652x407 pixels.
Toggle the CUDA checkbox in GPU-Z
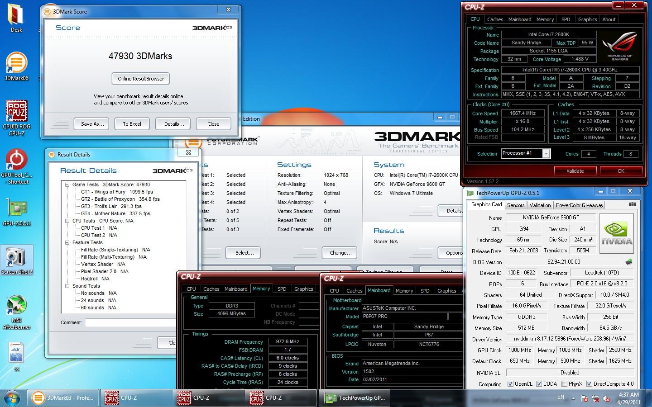[x=539, y=384]
